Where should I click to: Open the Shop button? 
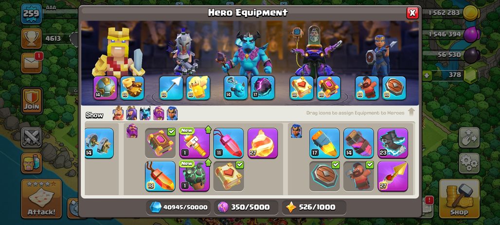pos(459,199)
